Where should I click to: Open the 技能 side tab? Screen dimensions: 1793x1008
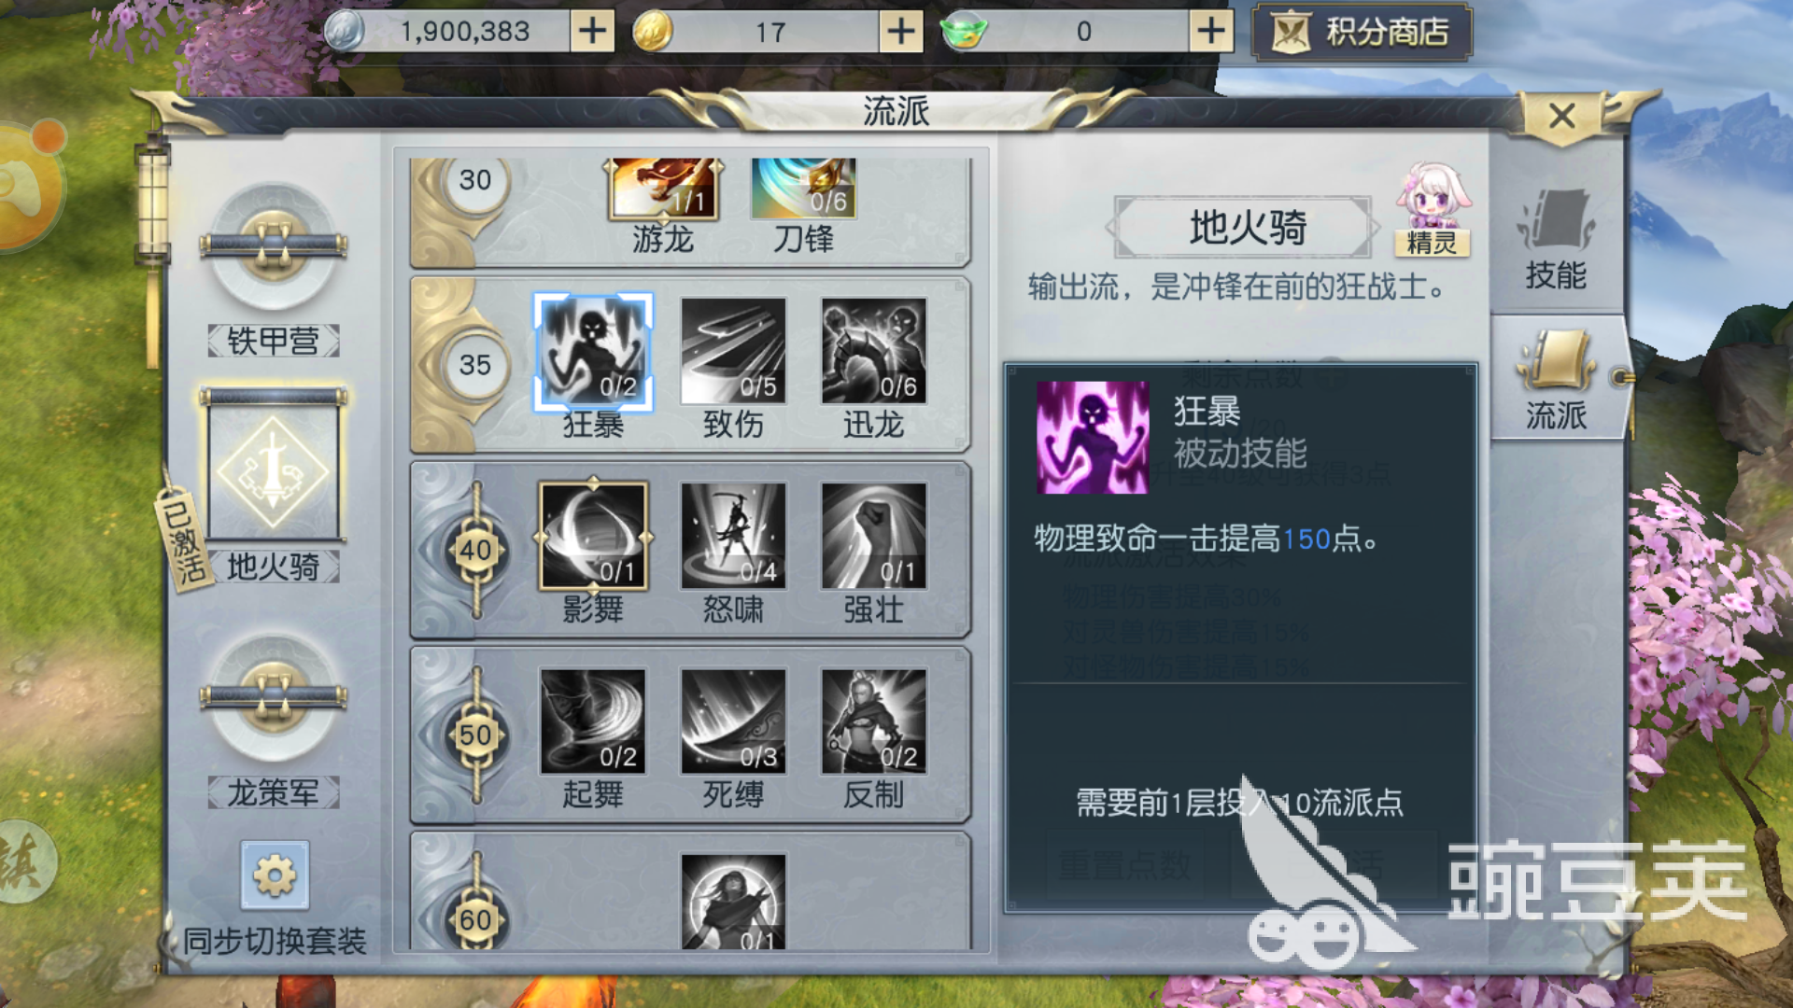pyautogui.click(x=1556, y=239)
